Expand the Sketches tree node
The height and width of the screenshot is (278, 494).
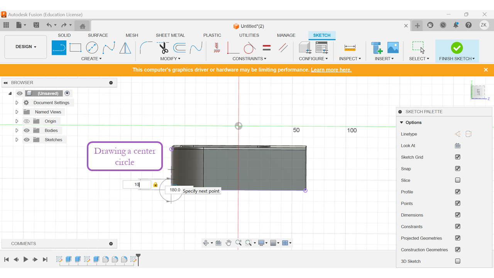tap(17, 140)
